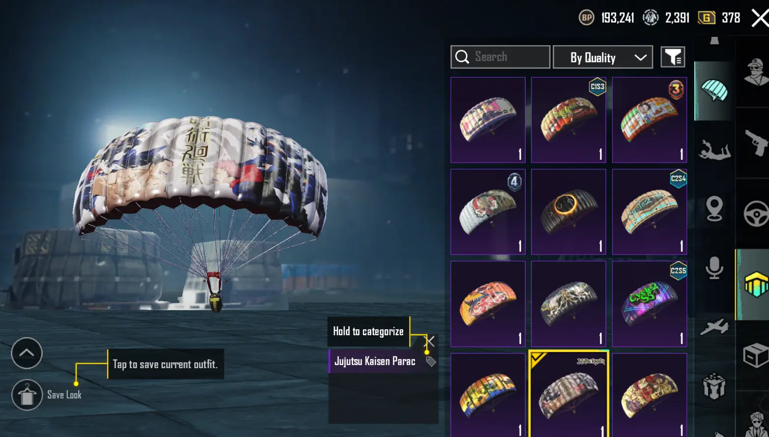The image size is (769, 437).
Task: Open the G gold currency balance
Action: [719, 18]
